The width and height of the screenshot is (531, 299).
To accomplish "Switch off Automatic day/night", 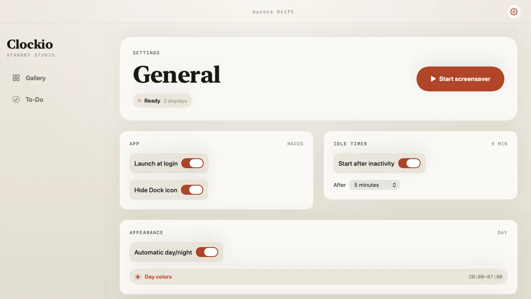I will (x=207, y=252).
